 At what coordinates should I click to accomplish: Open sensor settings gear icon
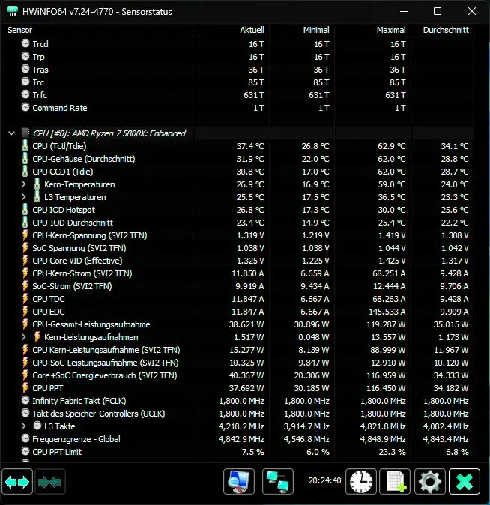click(429, 482)
